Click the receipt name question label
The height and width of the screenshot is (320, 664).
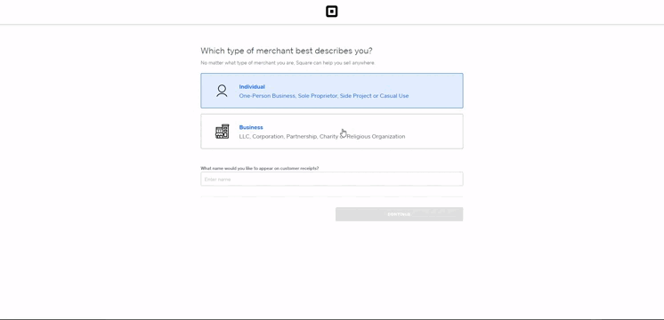pyautogui.click(x=260, y=168)
